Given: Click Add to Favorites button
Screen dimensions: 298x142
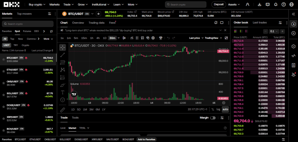Looking at the screenshot, I should [x=146, y=139].
